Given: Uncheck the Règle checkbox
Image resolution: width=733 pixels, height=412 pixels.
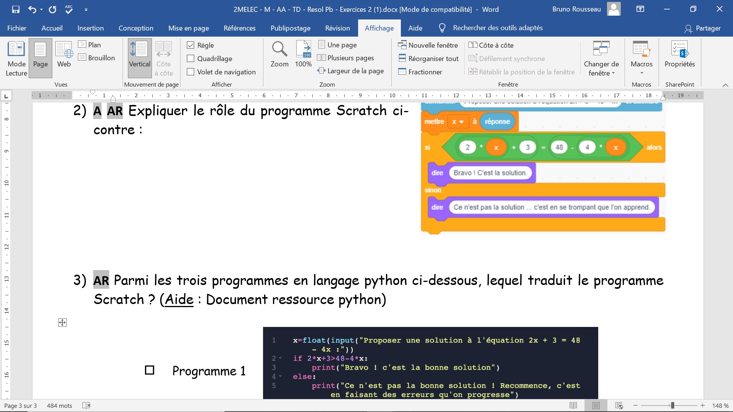Looking at the screenshot, I should [191, 45].
